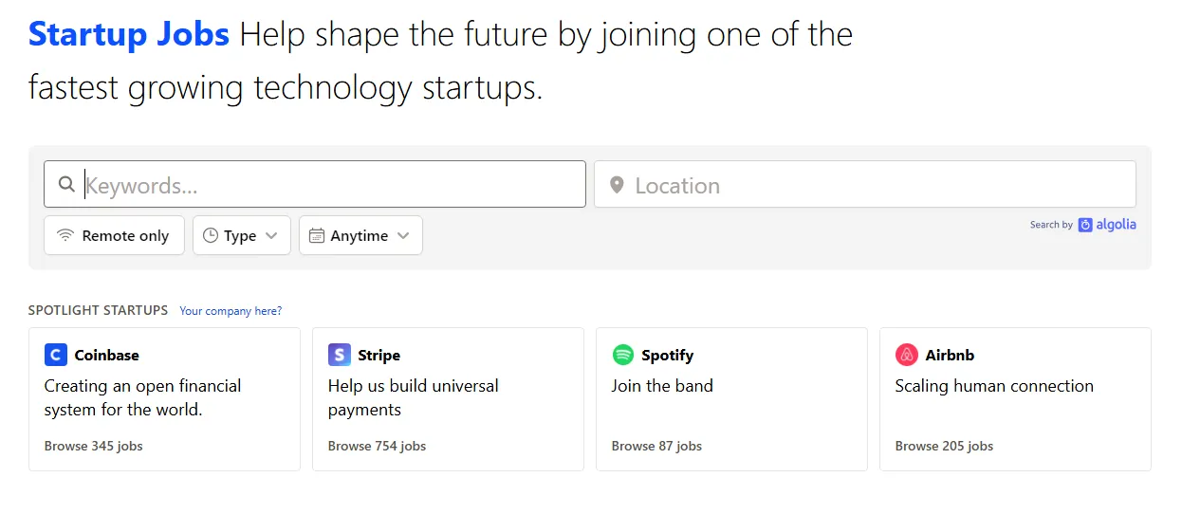This screenshot has height=514, width=1182.
Task: Browse 345 jobs at Coinbase
Action: pos(94,446)
